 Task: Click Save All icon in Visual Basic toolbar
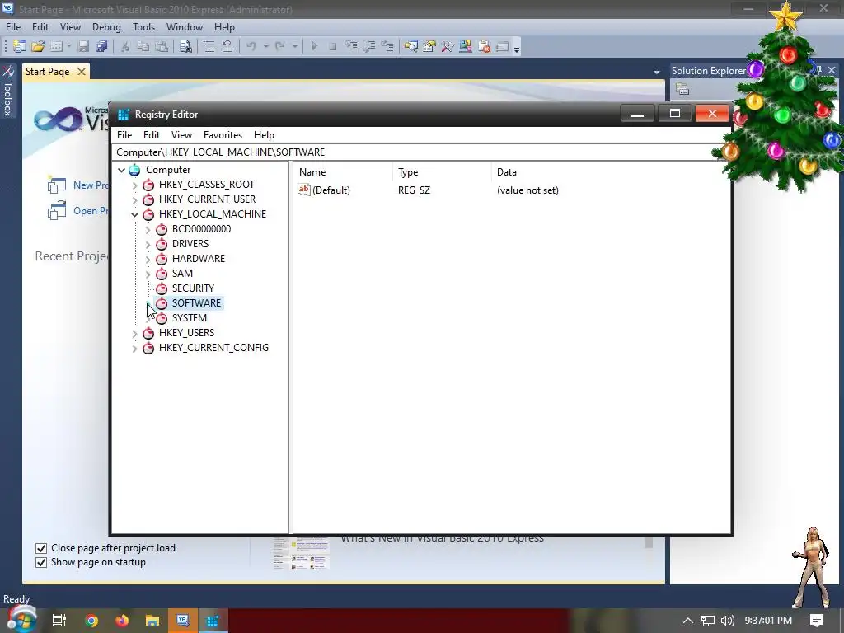pyautogui.click(x=101, y=47)
